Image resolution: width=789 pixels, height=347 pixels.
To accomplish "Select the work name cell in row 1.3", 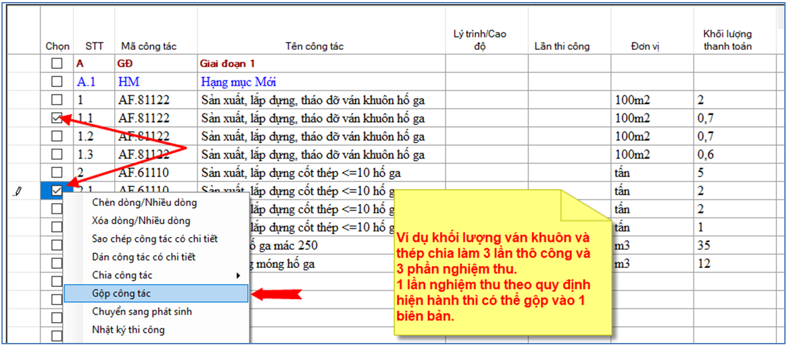I will [x=321, y=154].
